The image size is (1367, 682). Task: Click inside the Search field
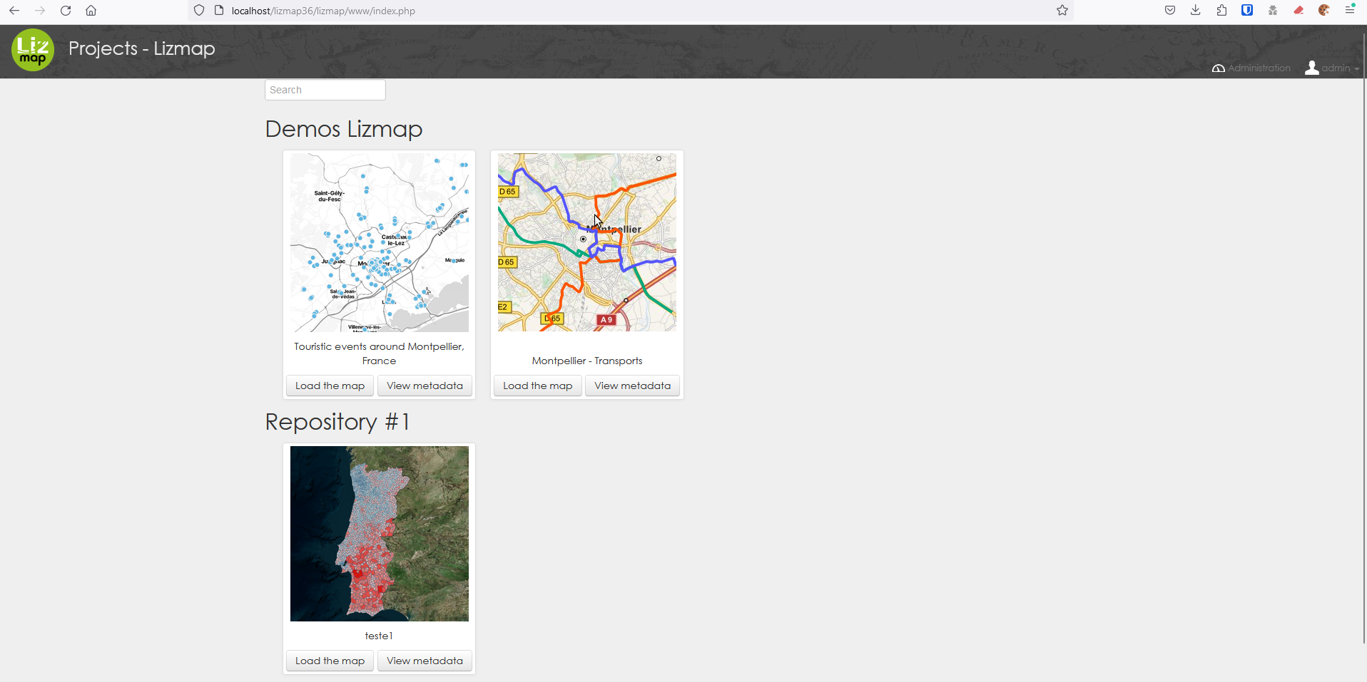coord(325,89)
